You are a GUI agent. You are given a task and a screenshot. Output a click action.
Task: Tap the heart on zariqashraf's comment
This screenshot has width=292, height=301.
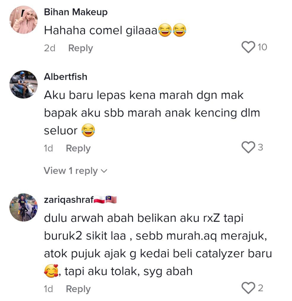[248, 288]
